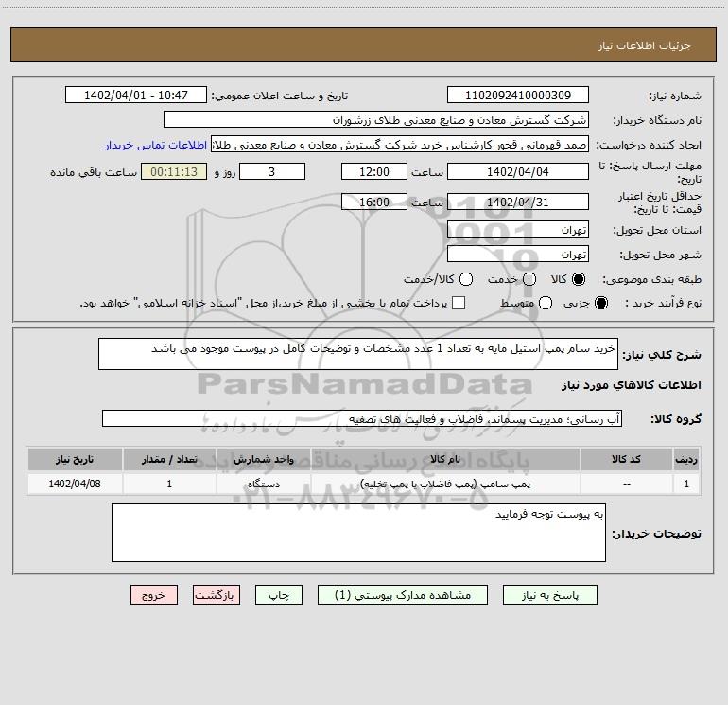Image resolution: width=728 pixels, height=705 pixels.
Task: Click the deadline time 12:00 field
Action: (x=374, y=171)
